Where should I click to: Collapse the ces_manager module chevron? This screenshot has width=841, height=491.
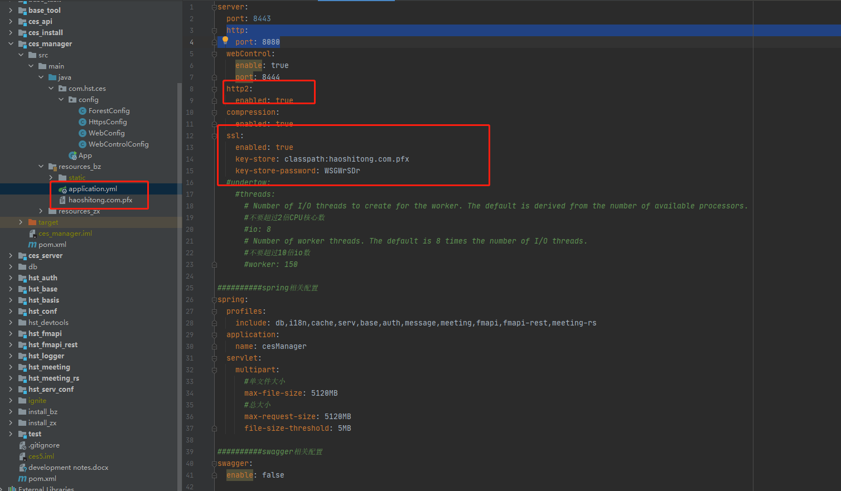(x=11, y=44)
